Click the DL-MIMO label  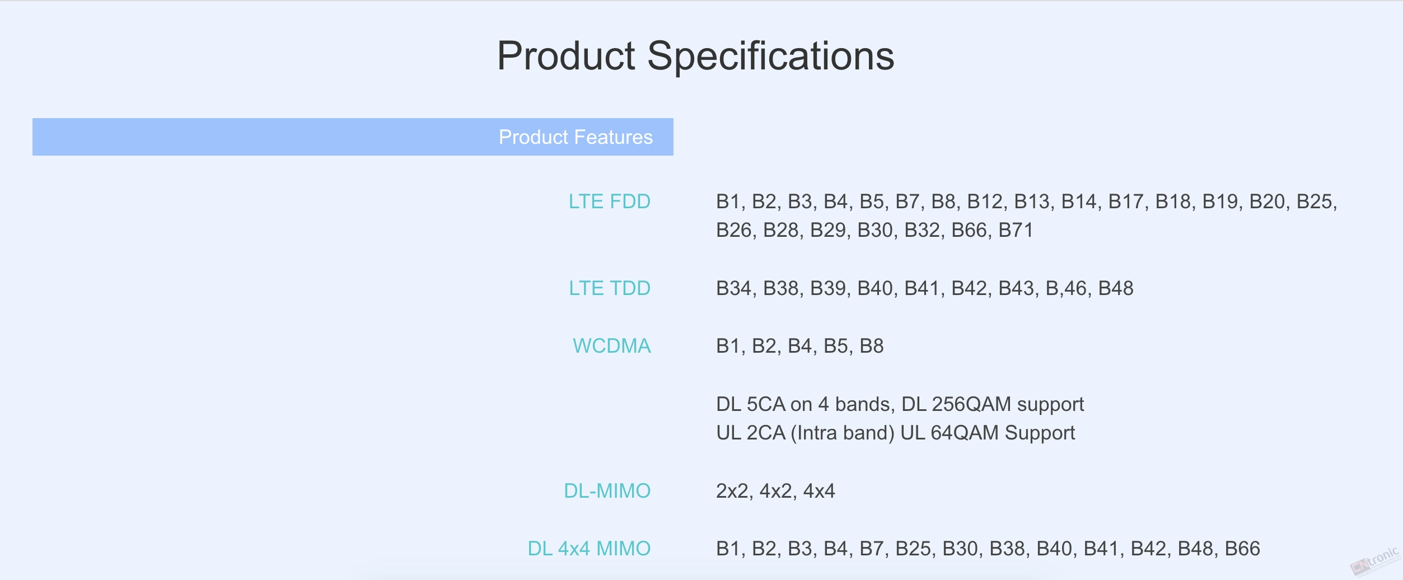click(x=607, y=491)
